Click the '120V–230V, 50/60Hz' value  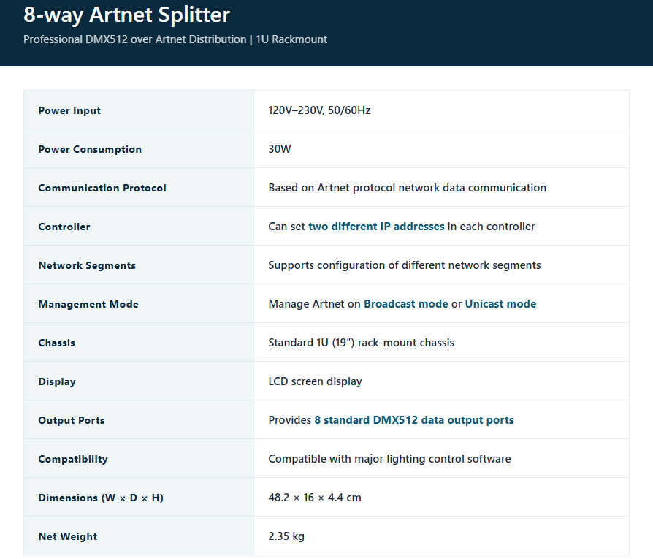click(319, 110)
